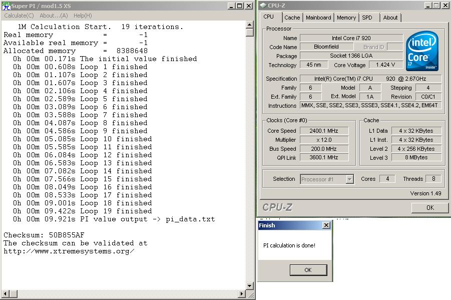Click the Instructions field listing MMX, SSE
This screenshot has height=300, width=451.
(370, 105)
